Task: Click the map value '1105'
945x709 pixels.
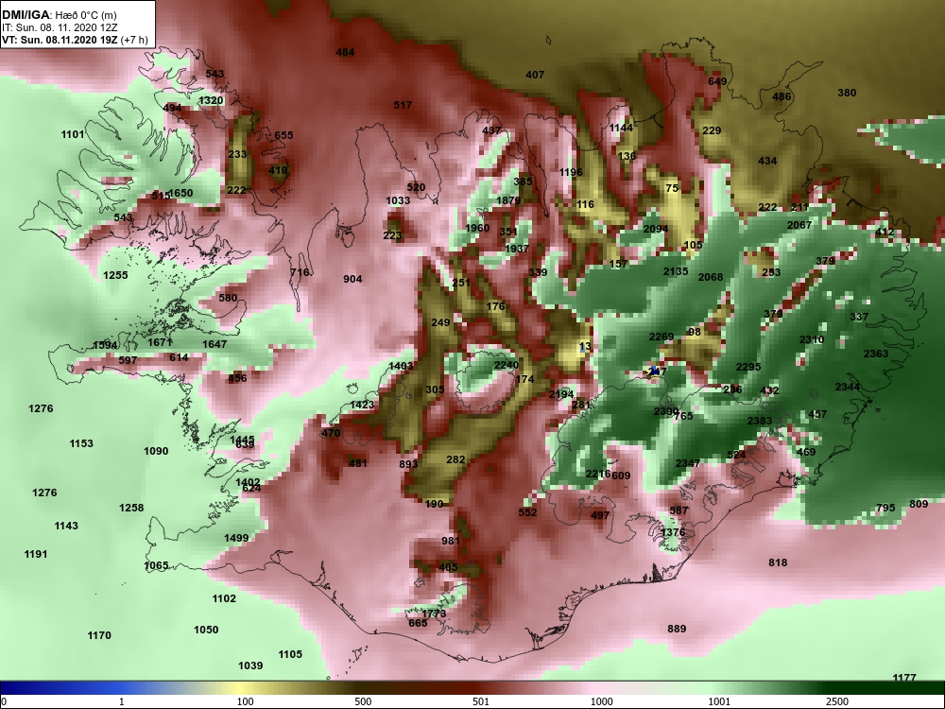Action: tap(290, 655)
